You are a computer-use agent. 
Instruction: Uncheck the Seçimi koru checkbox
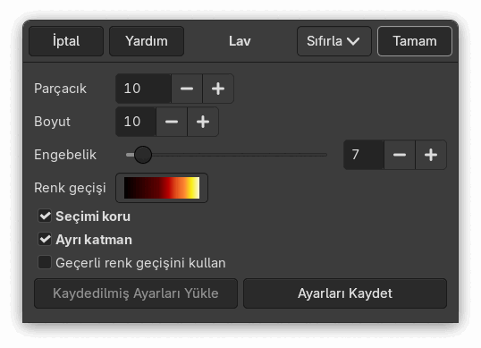pyautogui.click(x=45, y=216)
